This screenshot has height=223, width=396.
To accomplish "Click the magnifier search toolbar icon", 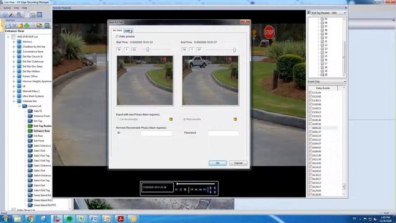I will click(x=19, y=15).
